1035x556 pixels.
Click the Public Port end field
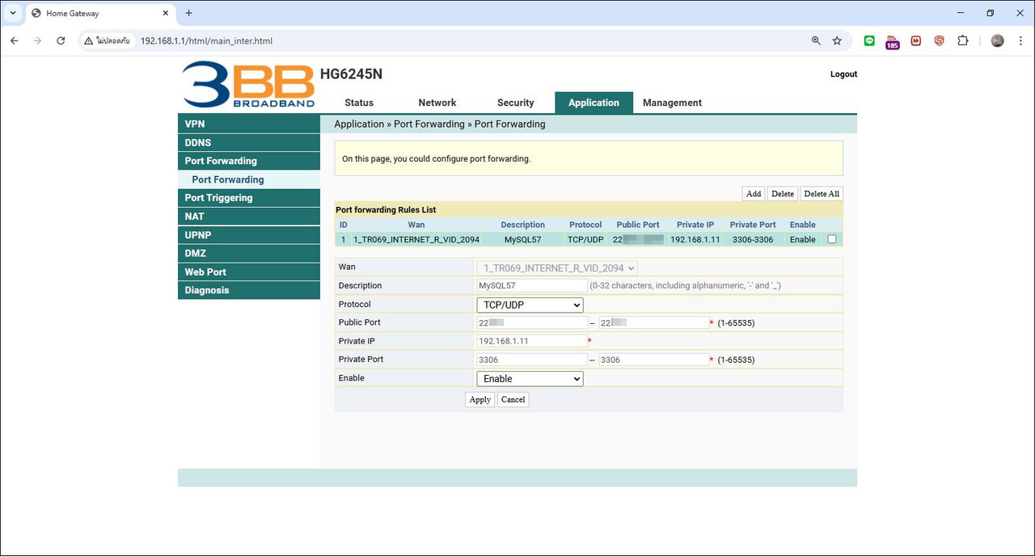(x=654, y=322)
